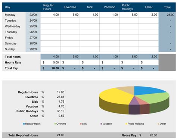This screenshot has height=140, width=177.
Task: Click the Hourly Rate row label
Action: (13, 62)
